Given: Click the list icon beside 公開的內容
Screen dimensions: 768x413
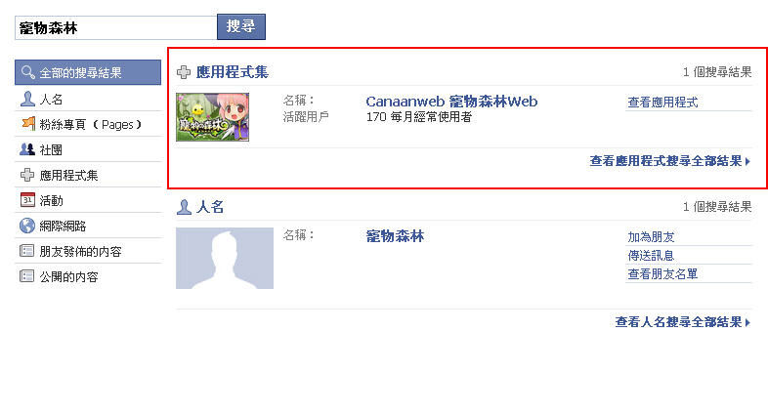Looking at the screenshot, I should (27, 276).
